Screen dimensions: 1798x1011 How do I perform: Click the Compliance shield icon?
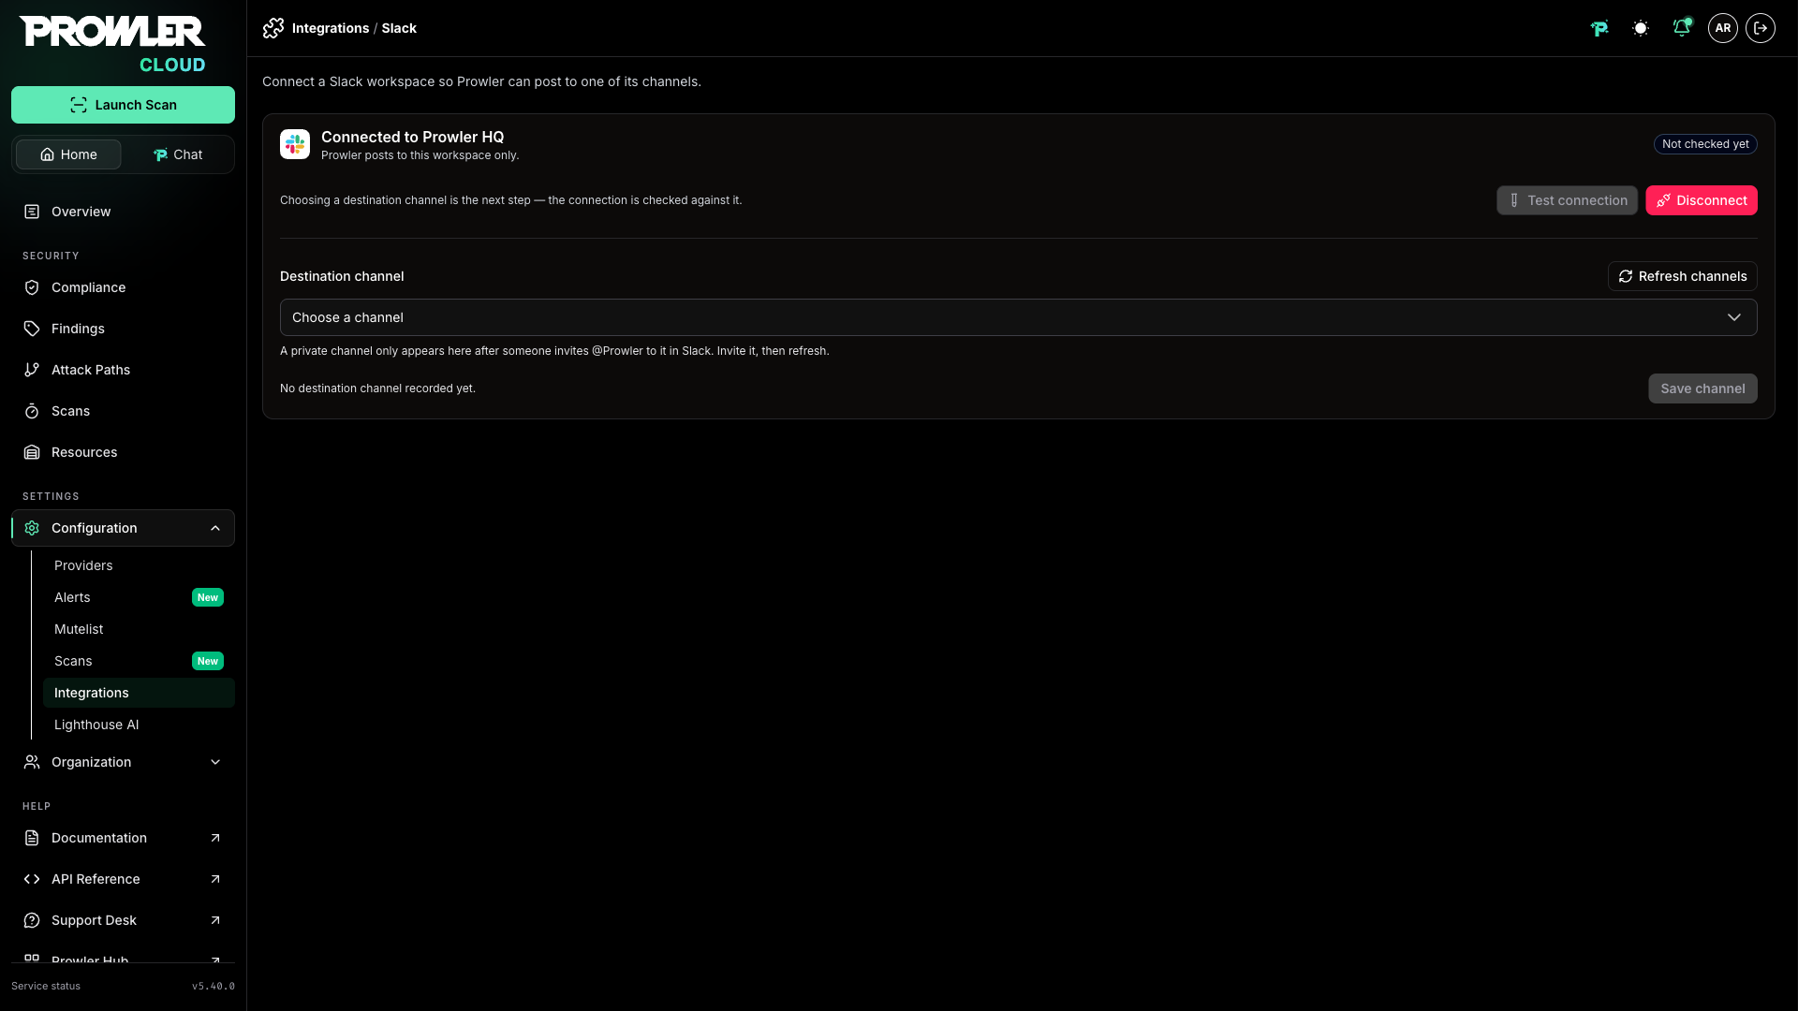coord(32,287)
